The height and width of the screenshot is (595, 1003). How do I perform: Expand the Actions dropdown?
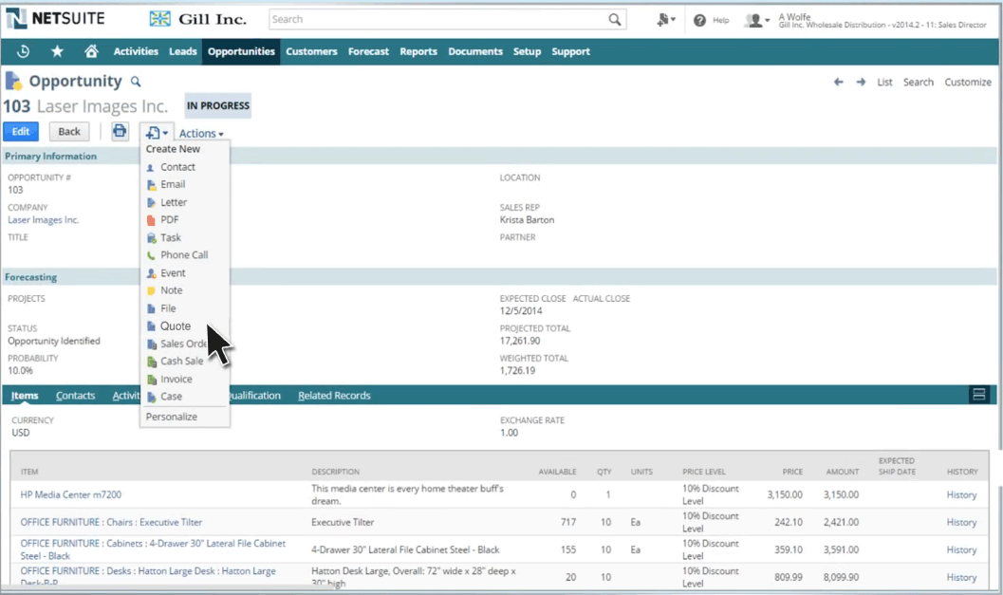[x=201, y=134]
